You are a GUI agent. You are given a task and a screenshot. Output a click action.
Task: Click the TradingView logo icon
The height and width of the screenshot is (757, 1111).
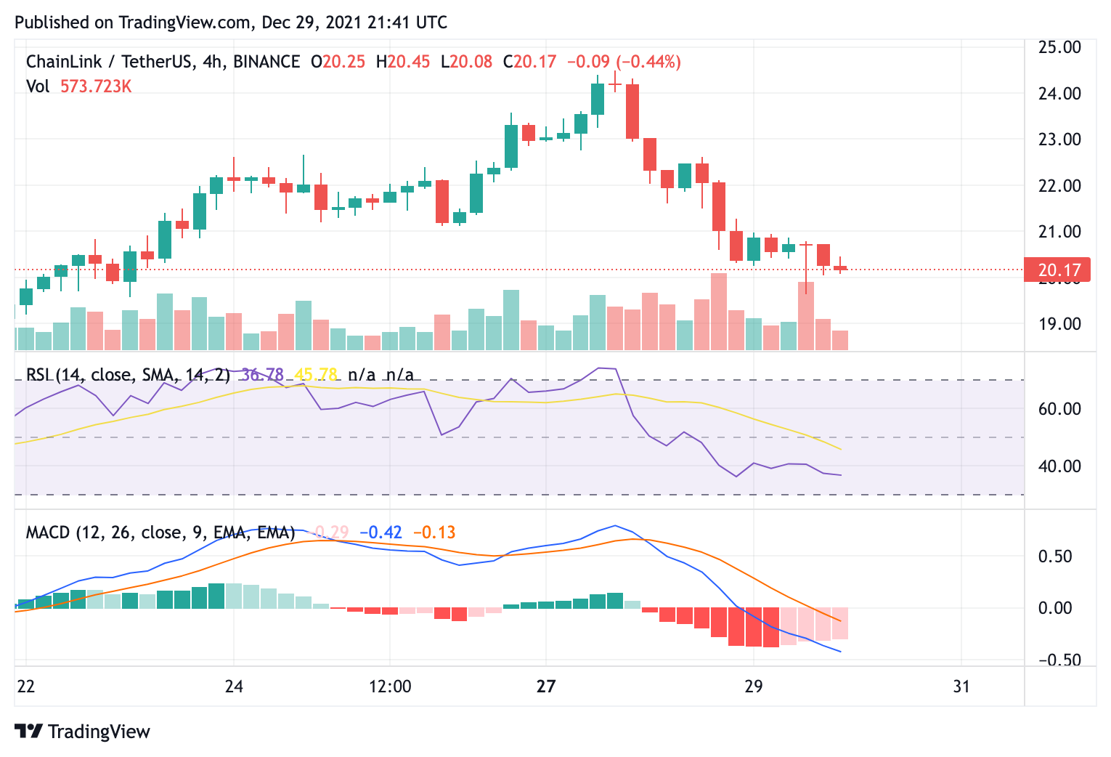[x=28, y=731]
